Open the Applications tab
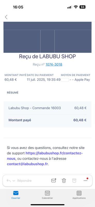The height and width of the screenshot is (207, 95). [x=79, y=195]
